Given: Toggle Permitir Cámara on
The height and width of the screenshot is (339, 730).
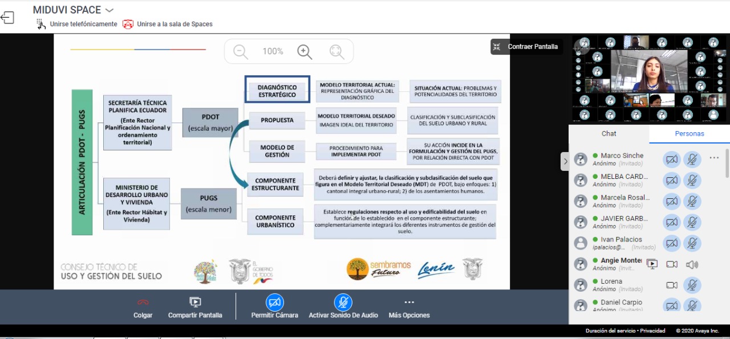Looking at the screenshot, I should click(x=274, y=303).
